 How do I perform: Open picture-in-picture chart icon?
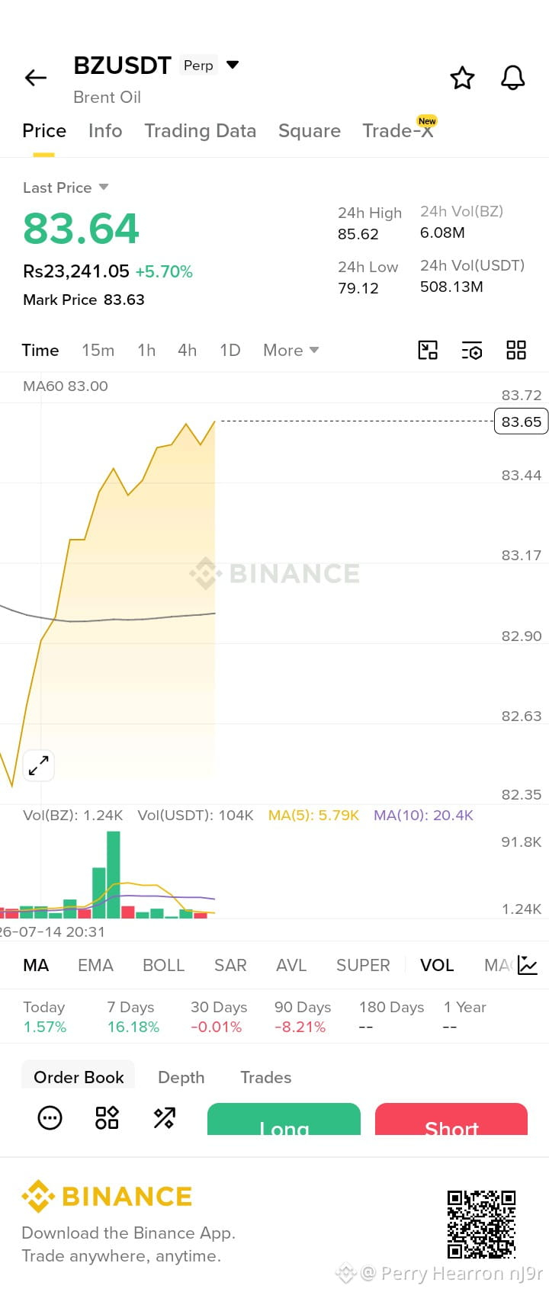click(428, 350)
